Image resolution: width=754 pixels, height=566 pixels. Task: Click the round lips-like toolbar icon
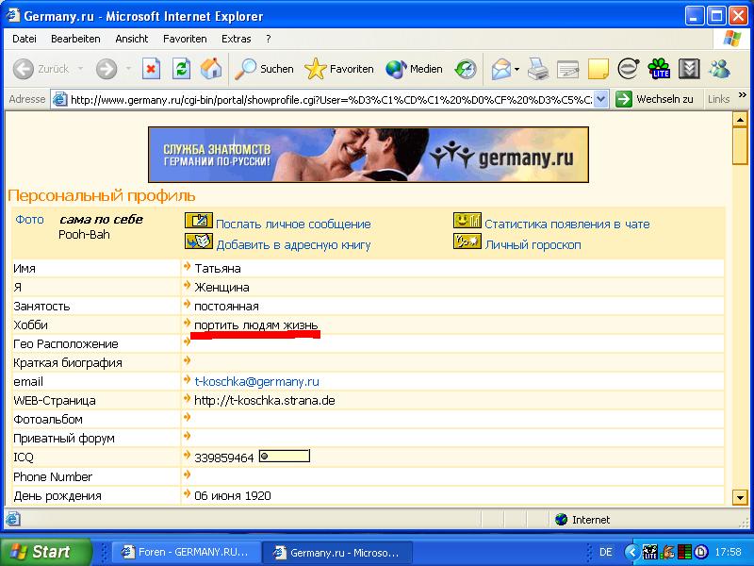point(628,69)
